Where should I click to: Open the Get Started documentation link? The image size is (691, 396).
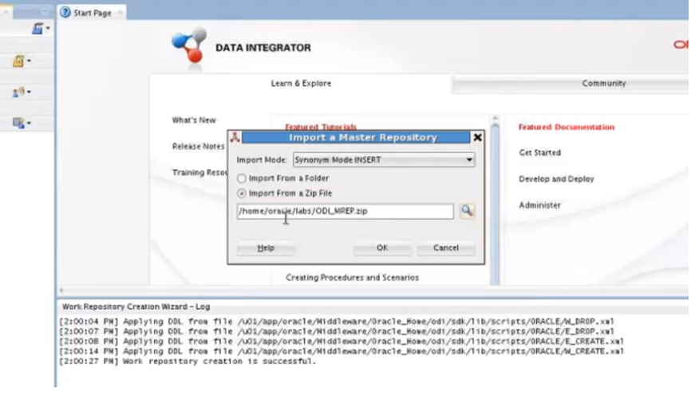539,152
